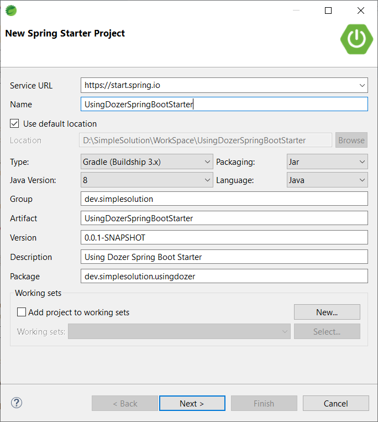The image size is (378, 422).
Task: Toggle Use default location checkbox
Action: tap(14, 123)
